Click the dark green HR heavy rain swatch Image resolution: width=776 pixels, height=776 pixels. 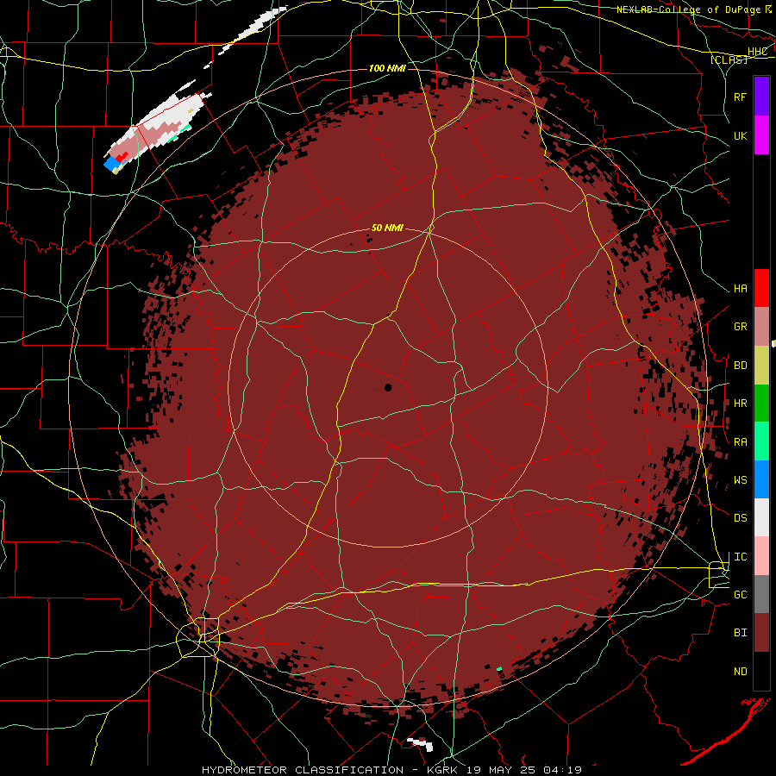[x=761, y=404]
